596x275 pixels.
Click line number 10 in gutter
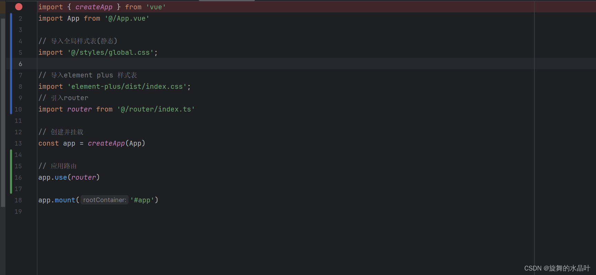(x=18, y=109)
